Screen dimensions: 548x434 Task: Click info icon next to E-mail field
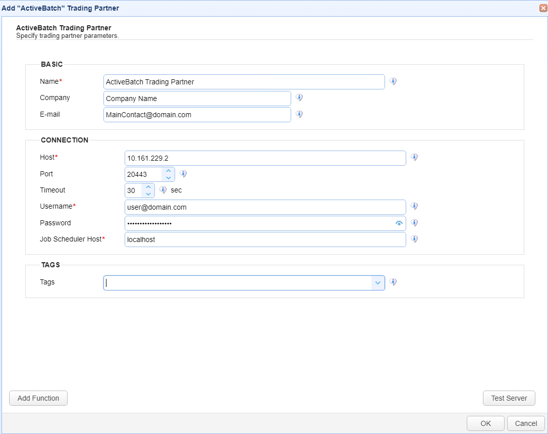299,114
